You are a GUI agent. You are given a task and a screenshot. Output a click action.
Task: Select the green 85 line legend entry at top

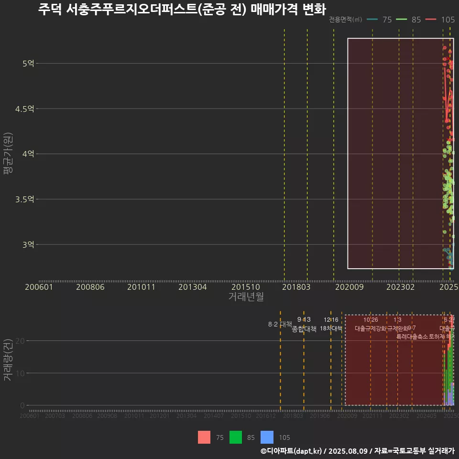coord(408,20)
